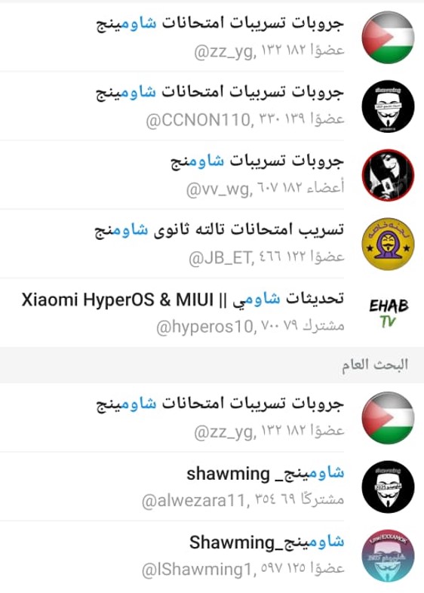Open Palestine flag avatar of first @zz_yg result
Viewport: 424px width, 593px height.
(x=388, y=37)
